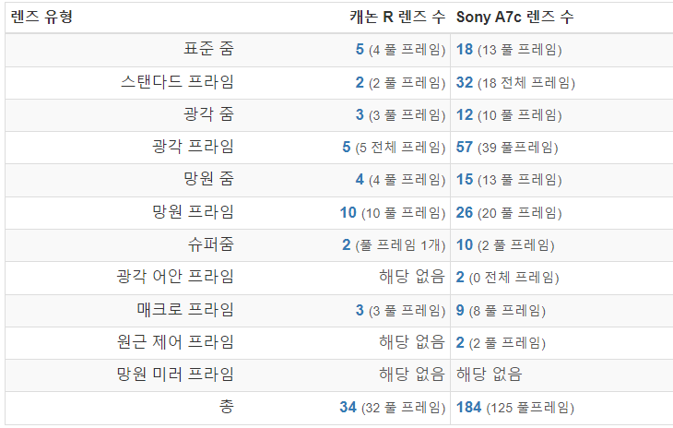The height and width of the screenshot is (428, 673).
Task: Click Canon '해당 없음' in 광각 어안 프라임 row
Action: coord(412,277)
